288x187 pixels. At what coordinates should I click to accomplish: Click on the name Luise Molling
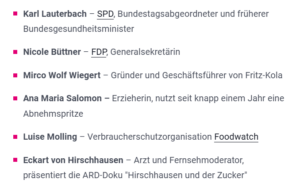[x=50, y=137]
